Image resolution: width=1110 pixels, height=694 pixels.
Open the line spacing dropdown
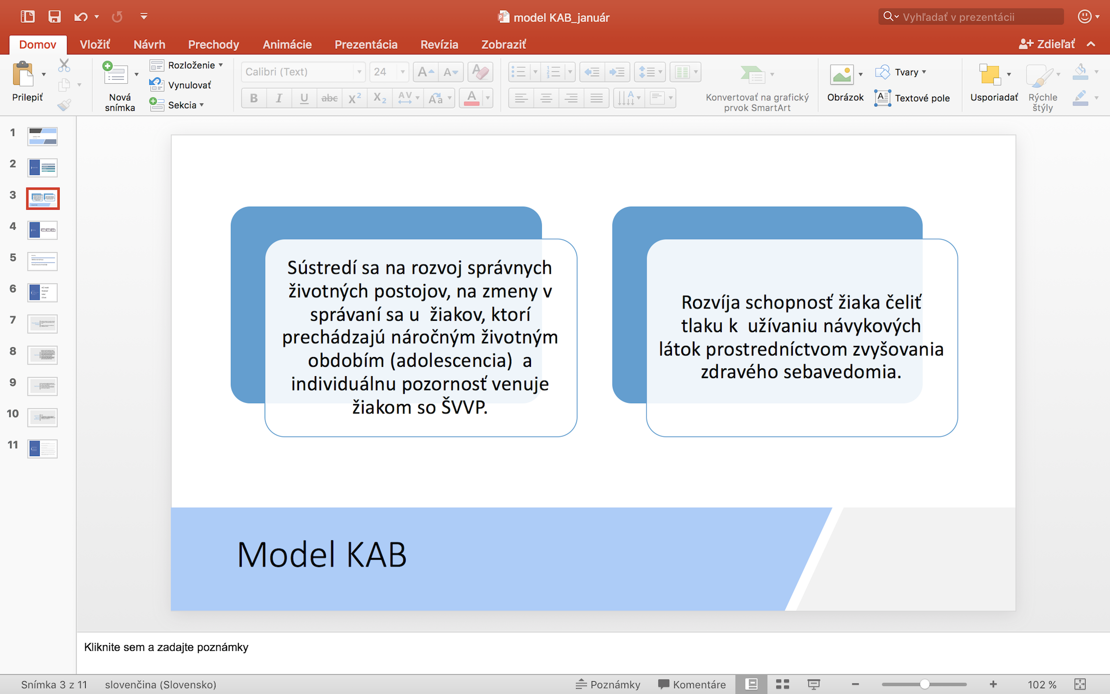(x=650, y=72)
